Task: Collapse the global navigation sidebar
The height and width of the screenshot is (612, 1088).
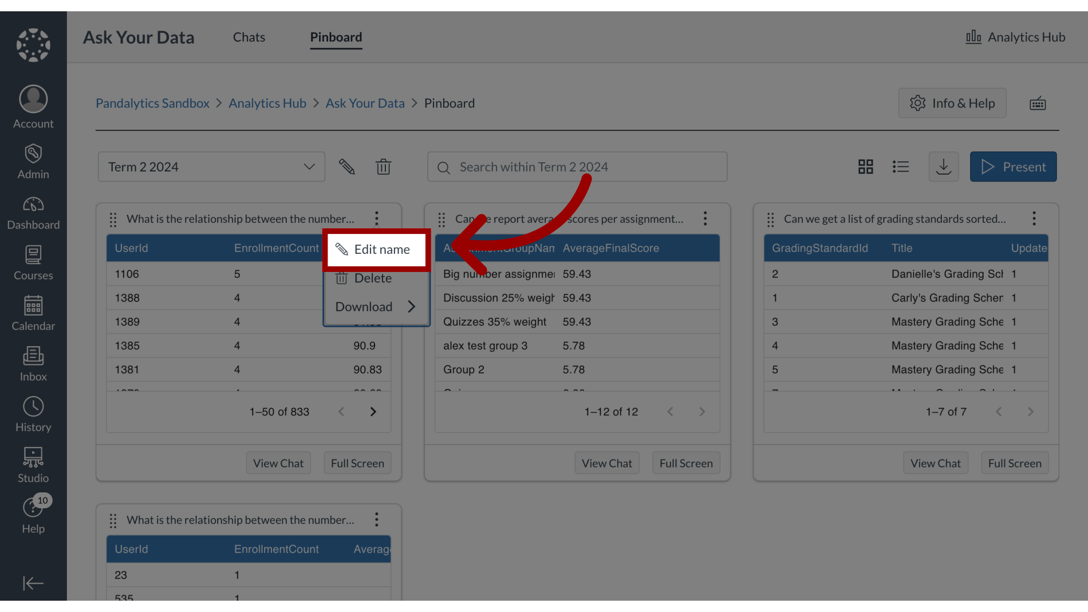Action: pos(33,583)
